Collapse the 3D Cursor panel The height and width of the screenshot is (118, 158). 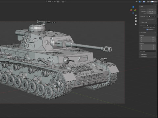pos(143,33)
